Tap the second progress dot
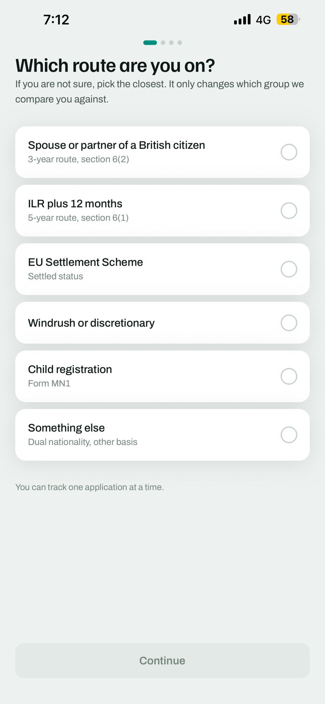The image size is (325, 704). click(x=163, y=43)
